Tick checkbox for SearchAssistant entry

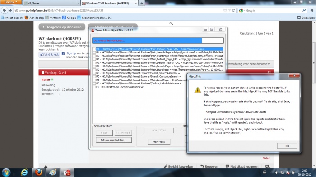pos(94,73)
